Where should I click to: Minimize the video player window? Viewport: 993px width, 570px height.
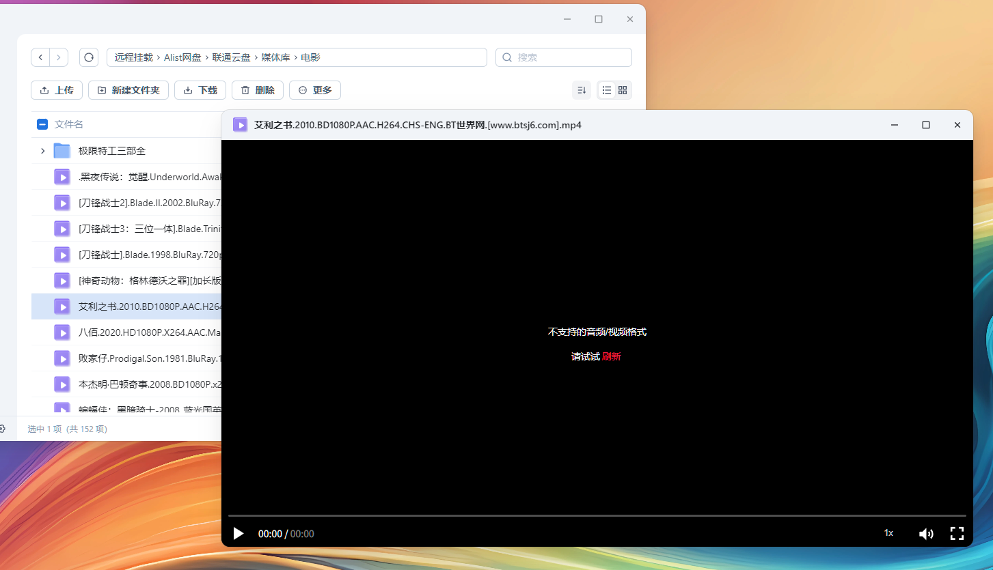895,125
